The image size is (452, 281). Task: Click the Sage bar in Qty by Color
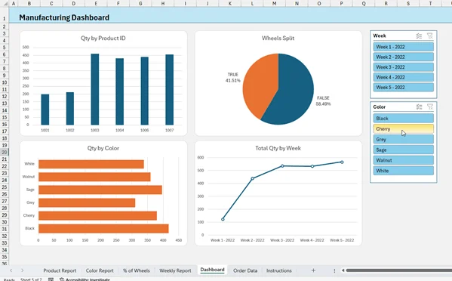point(100,190)
